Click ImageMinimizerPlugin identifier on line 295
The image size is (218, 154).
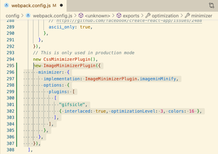tap(70, 66)
